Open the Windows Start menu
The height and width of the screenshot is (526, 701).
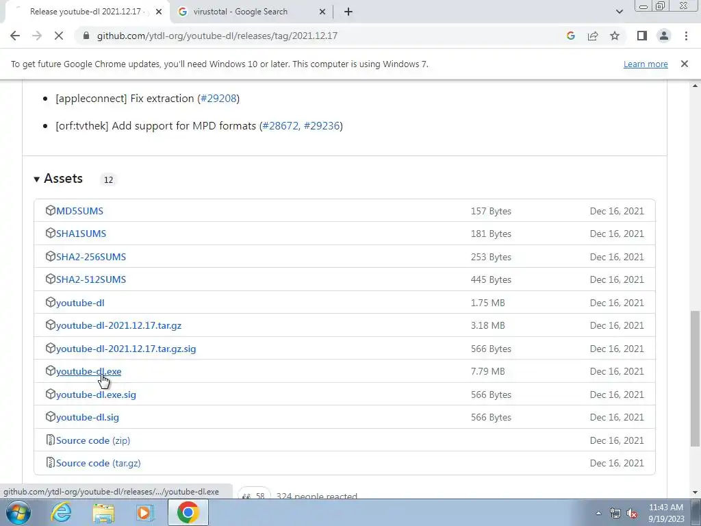[x=18, y=512]
